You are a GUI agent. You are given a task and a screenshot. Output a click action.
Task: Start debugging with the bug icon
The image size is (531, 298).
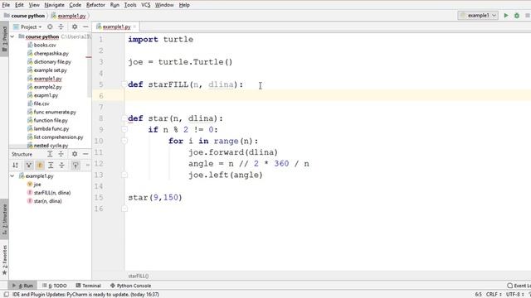click(517, 16)
